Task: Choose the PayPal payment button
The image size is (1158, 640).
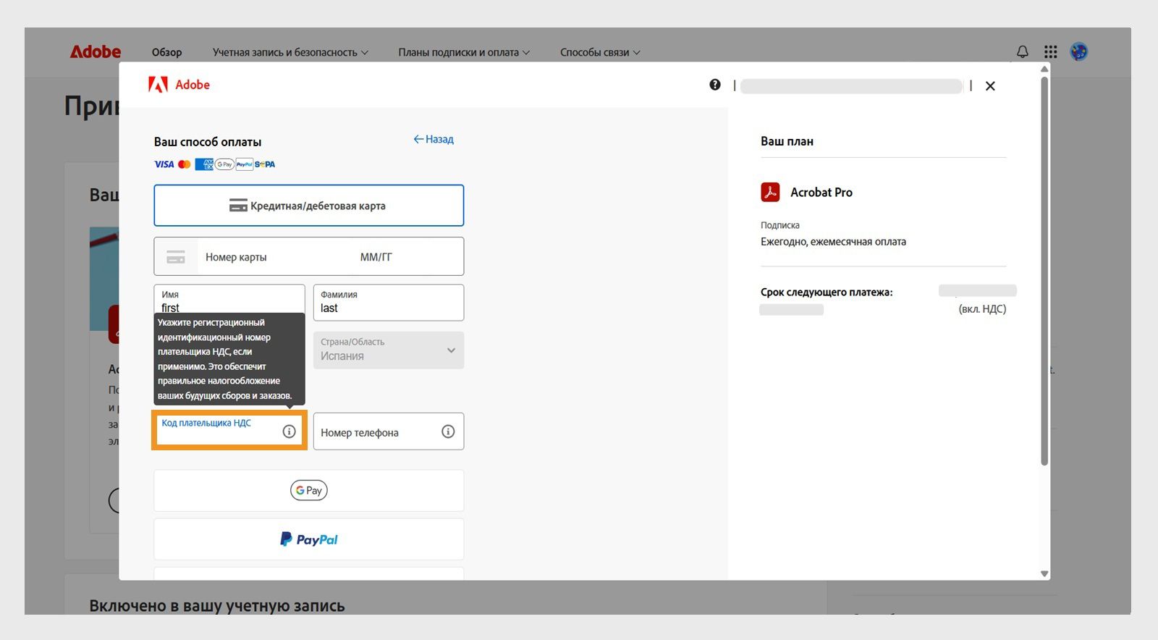Action: coord(309,539)
